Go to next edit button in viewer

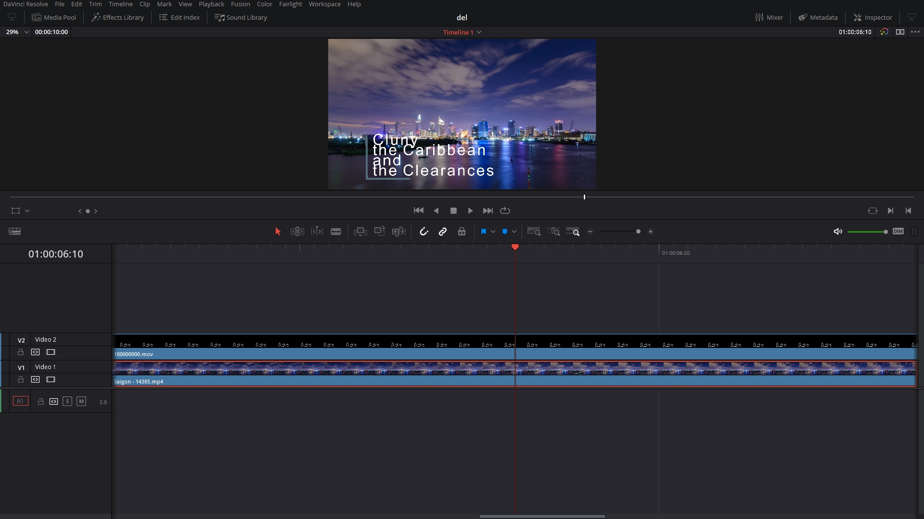click(890, 210)
